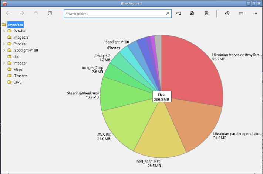The image size is (263, 174).
Task: Click the save report floppy icon
Action: [x=206, y=13]
